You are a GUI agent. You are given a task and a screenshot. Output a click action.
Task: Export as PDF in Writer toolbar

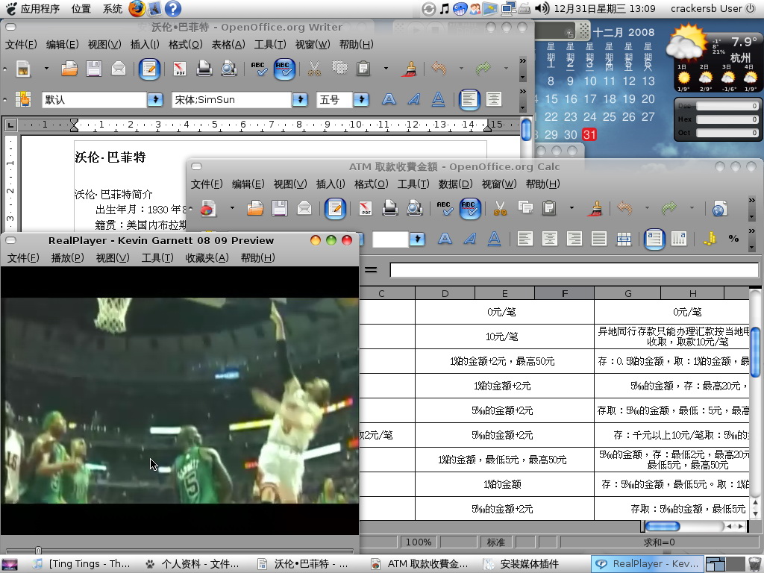180,69
